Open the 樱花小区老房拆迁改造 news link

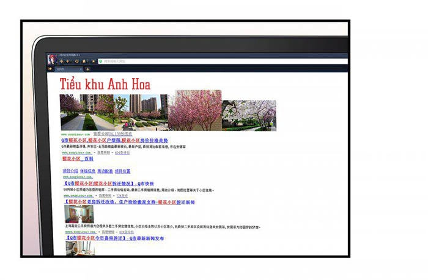[130, 201]
